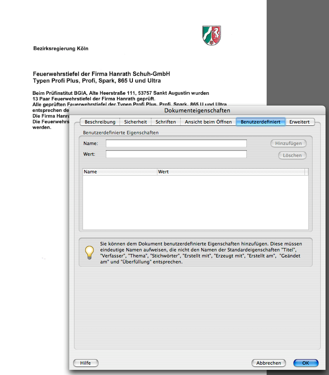Viewport: 329px width, 375px height.
Task: Open Hilfe for document properties
Action: [86, 363]
